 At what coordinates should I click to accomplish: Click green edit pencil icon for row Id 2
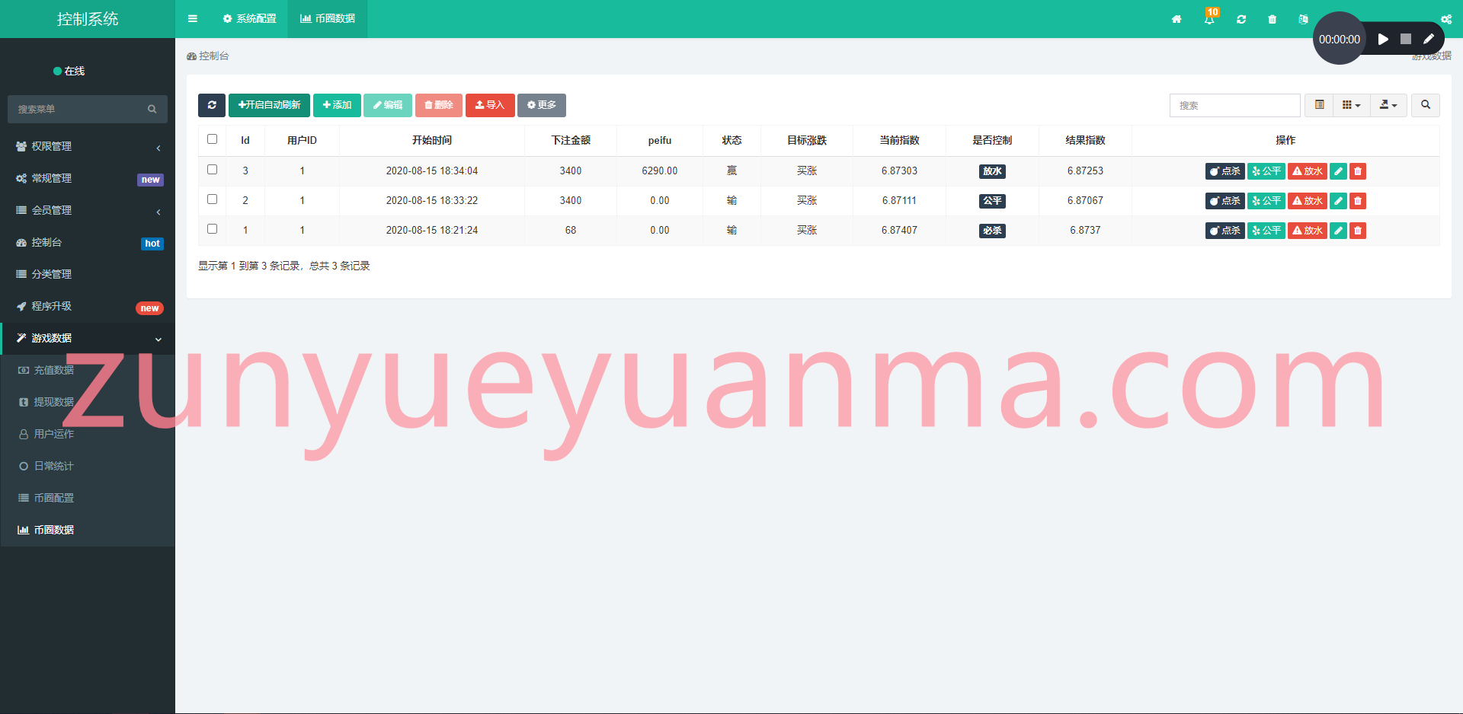1338,201
